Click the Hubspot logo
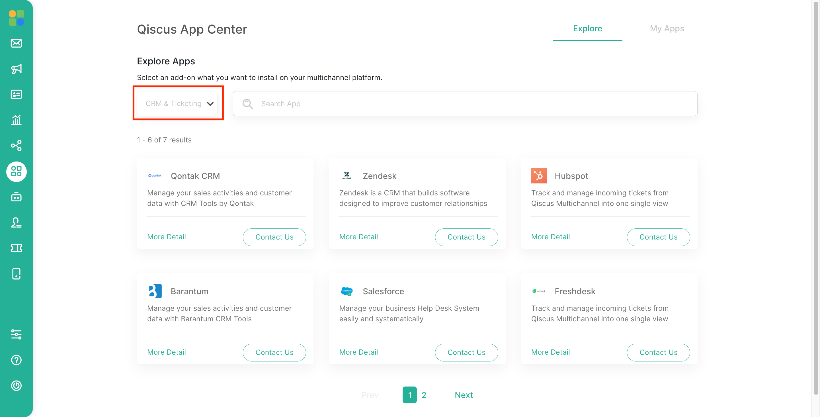The width and height of the screenshot is (820, 417). click(x=539, y=176)
